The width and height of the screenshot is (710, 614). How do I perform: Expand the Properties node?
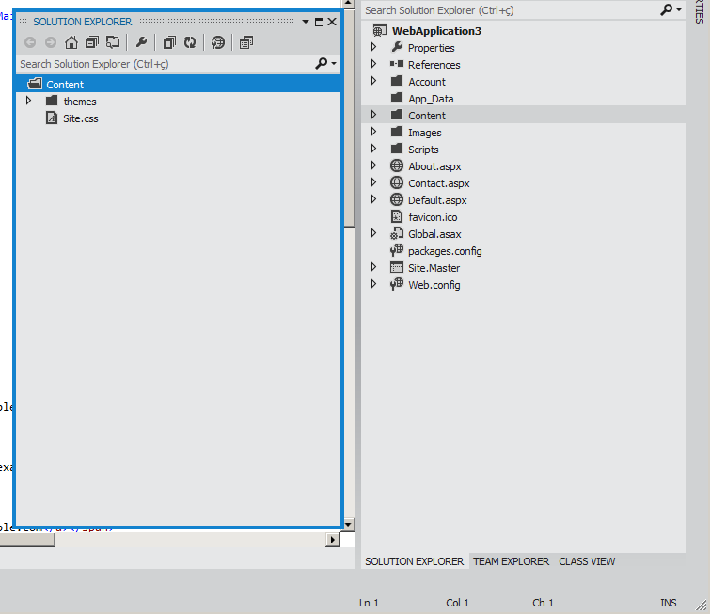[373, 47]
